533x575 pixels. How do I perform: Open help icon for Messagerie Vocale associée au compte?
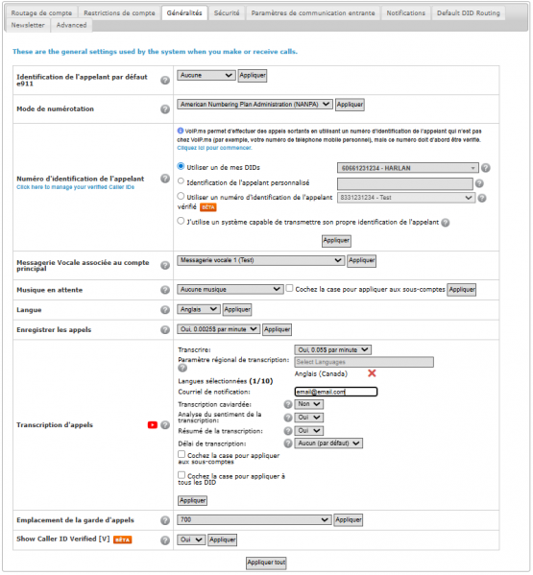(165, 265)
